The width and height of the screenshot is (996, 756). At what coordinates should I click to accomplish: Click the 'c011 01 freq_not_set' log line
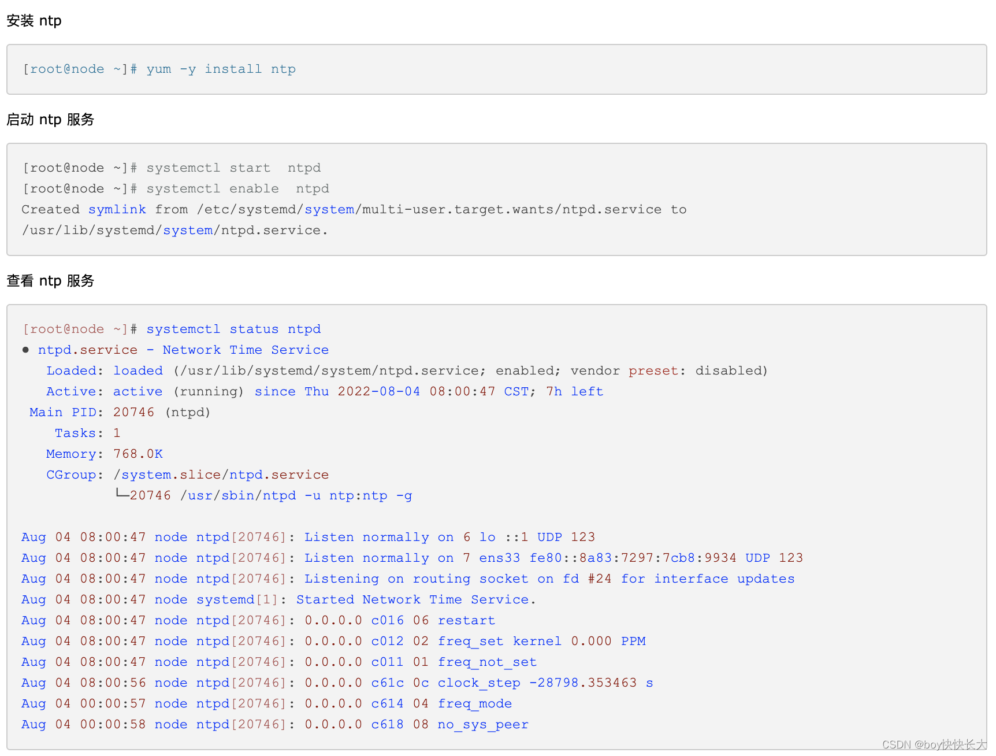(280, 662)
